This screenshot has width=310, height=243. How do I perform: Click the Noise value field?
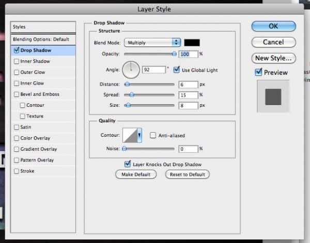coord(188,149)
